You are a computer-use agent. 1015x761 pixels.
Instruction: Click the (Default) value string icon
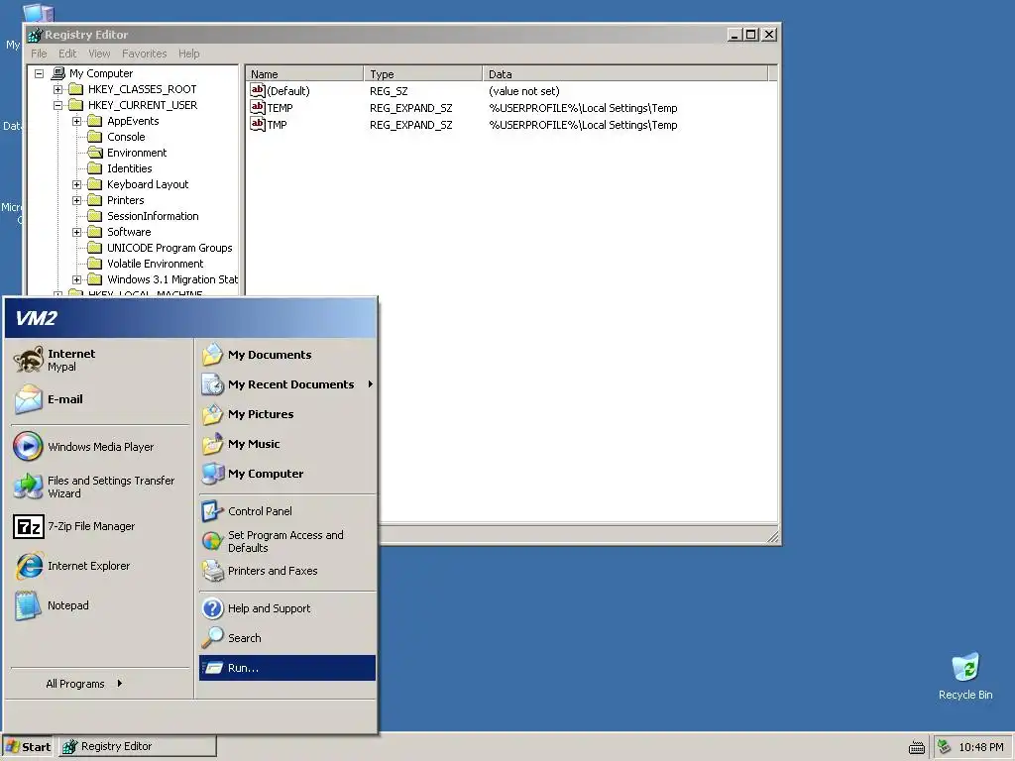[x=258, y=90]
